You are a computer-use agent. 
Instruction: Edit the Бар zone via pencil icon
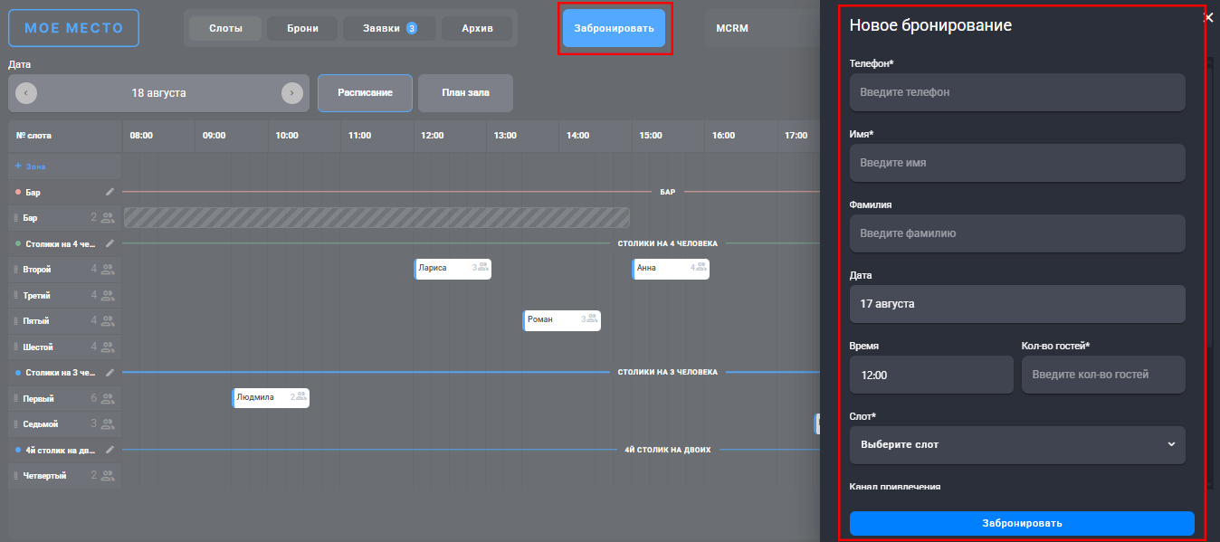[x=110, y=192]
